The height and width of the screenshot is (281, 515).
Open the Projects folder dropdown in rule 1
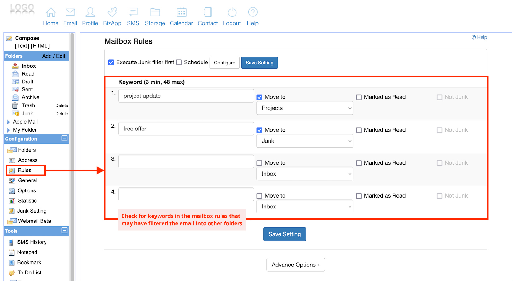pyautogui.click(x=305, y=108)
